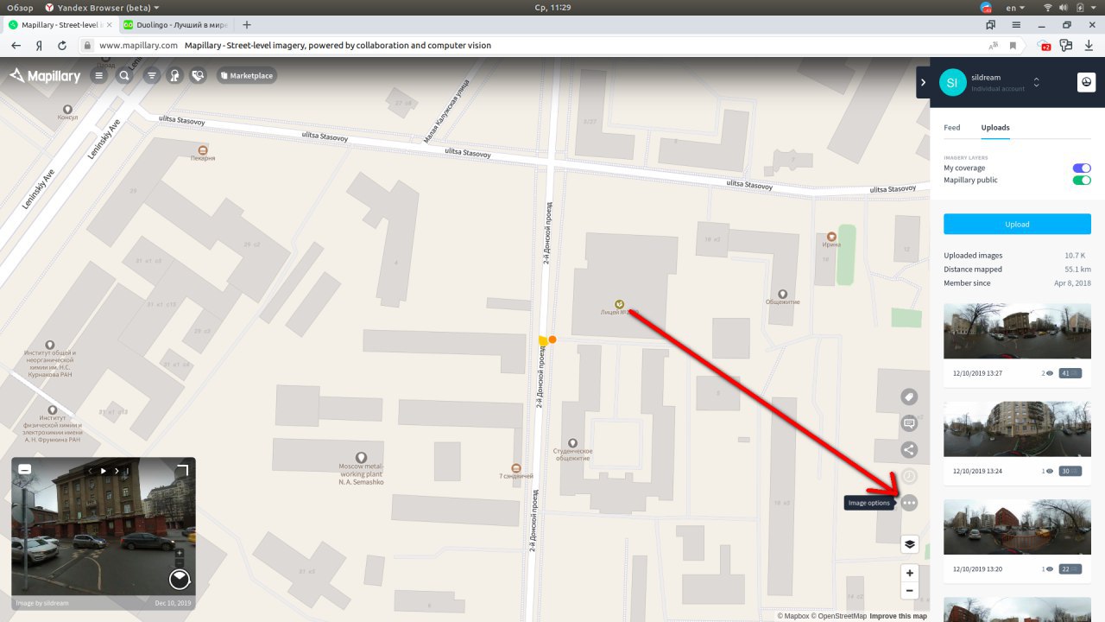Viewport: 1105px width, 622px height.
Task: Open the Mapillary hamburger menu
Action: (x=98, y=76)
